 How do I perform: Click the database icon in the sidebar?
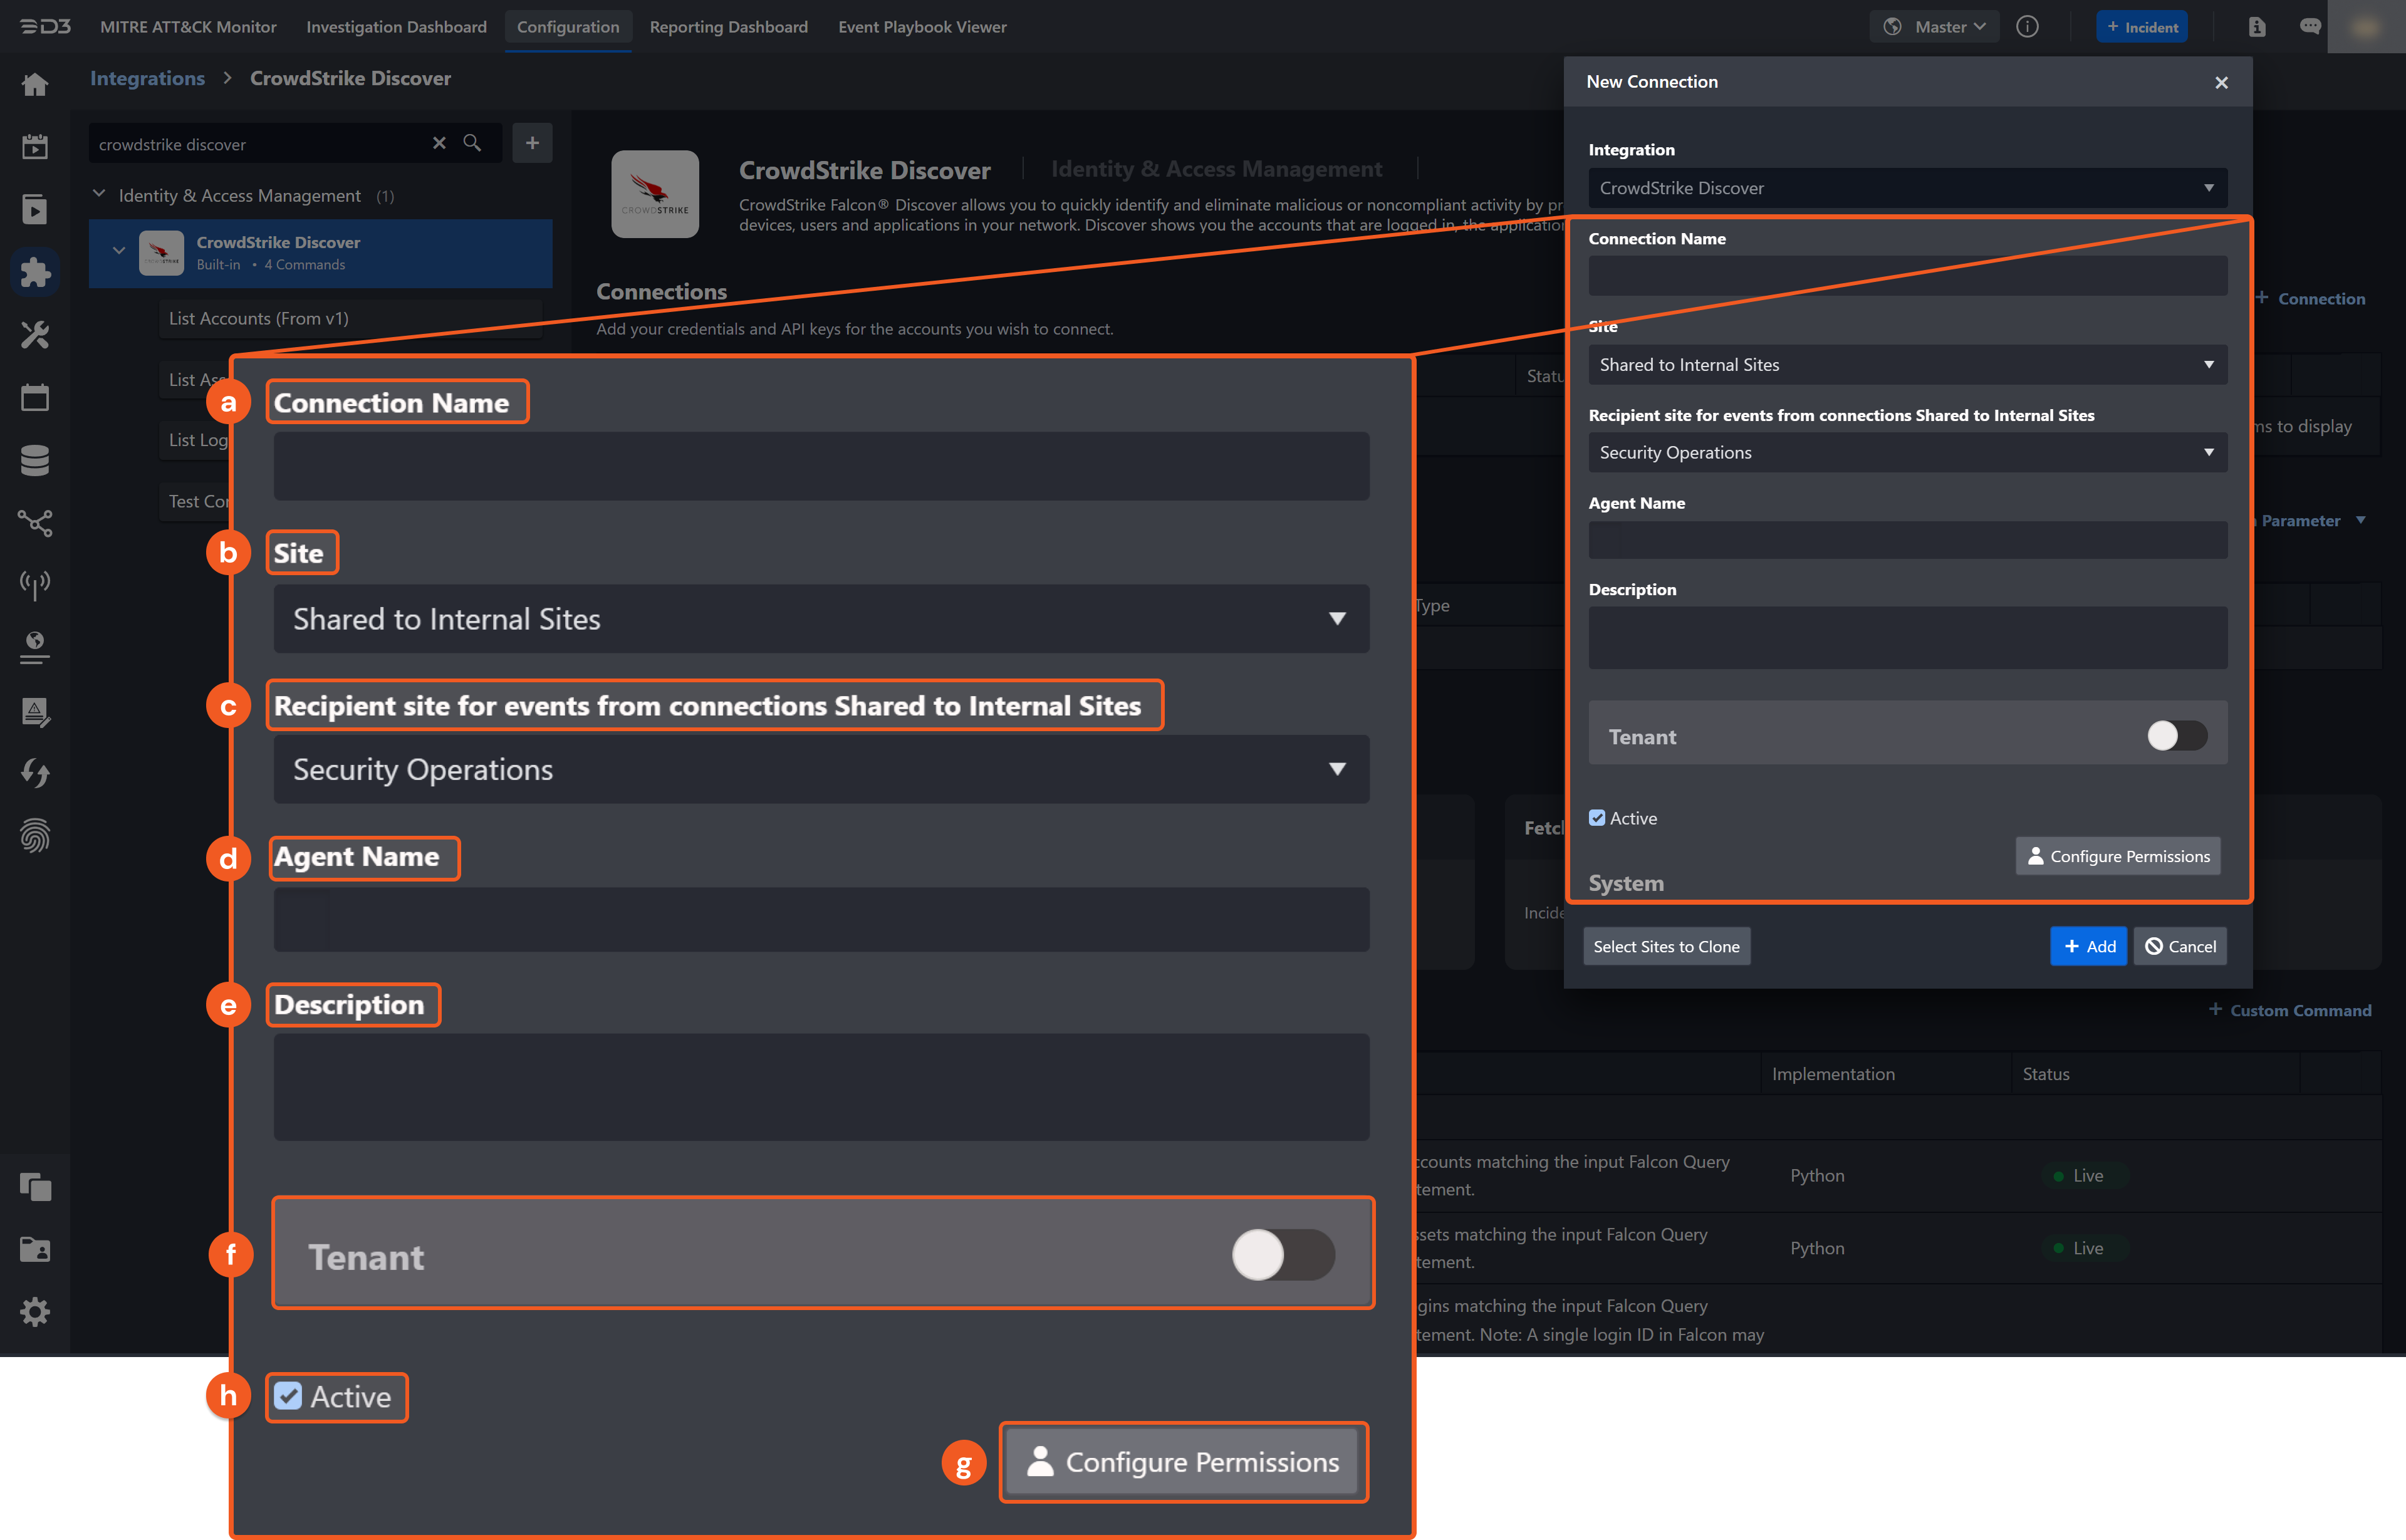coord(35,460)
